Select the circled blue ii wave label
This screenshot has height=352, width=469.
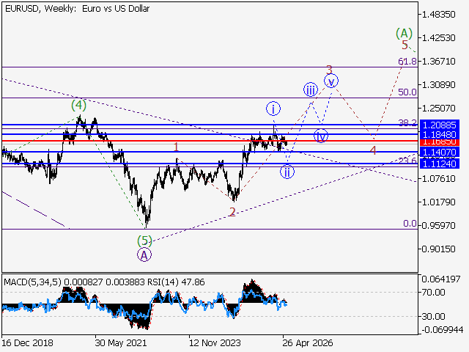point(287,172)
